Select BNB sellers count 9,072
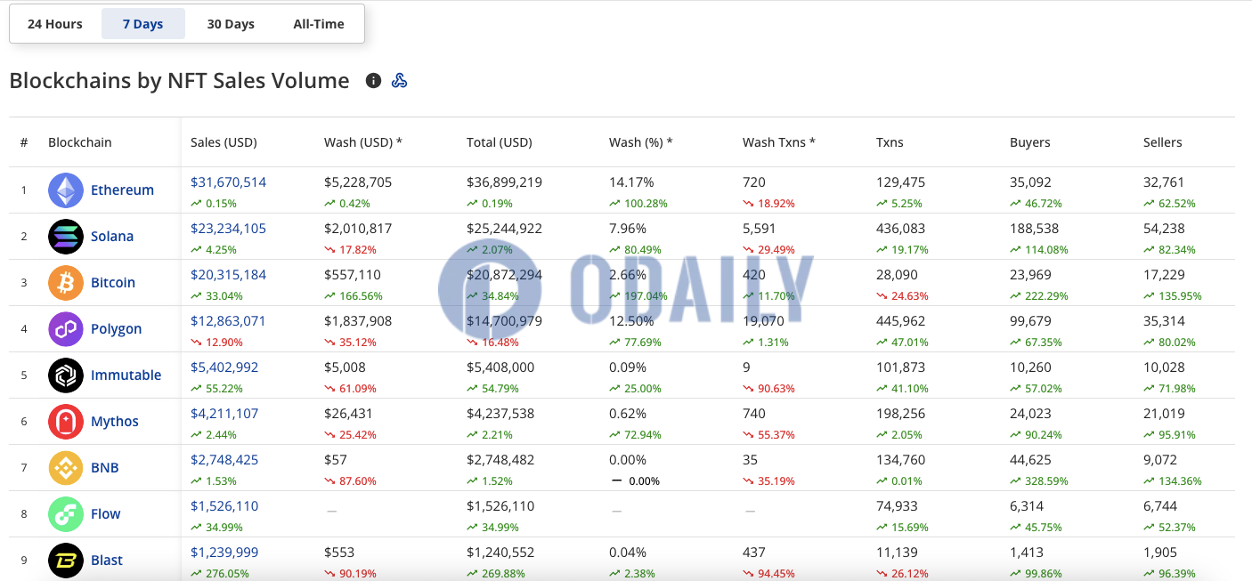Viewport: 1252px width, 581px height. point(1160,460)
